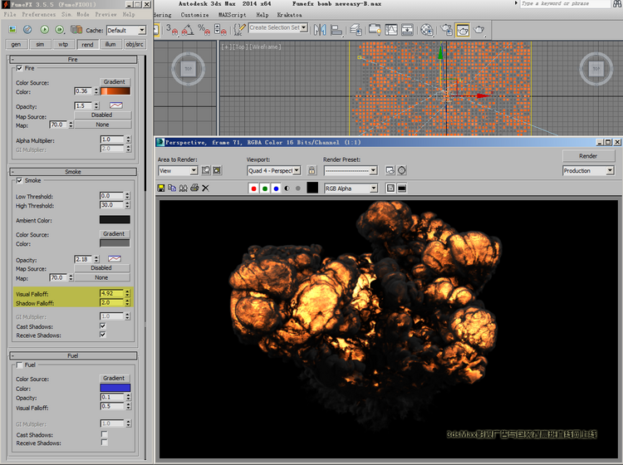Pick the blue Fuel color swatch

click(x=115, y=388)
